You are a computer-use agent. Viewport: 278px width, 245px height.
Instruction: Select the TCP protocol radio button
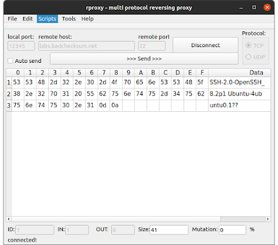248,45
